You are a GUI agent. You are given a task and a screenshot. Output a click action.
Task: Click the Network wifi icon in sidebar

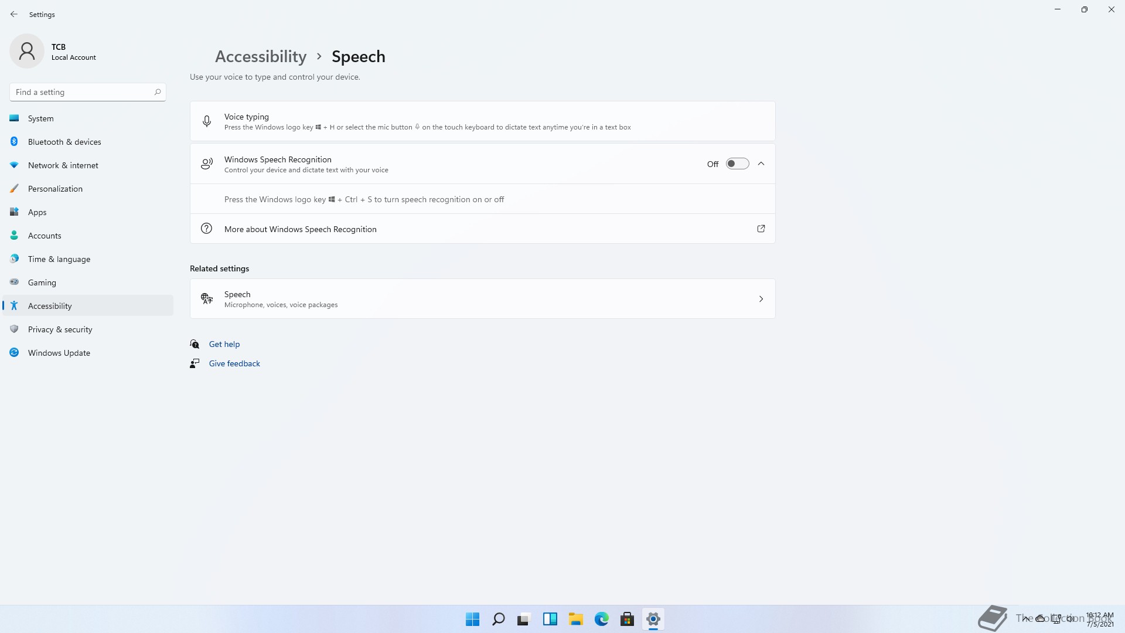[14, 165]
